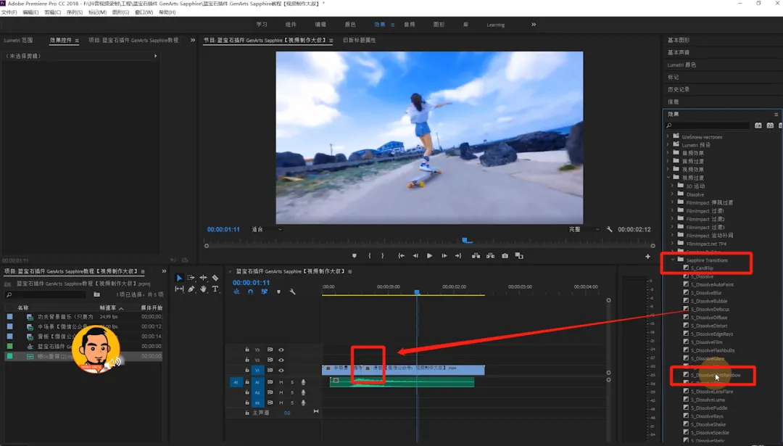Open timeline display settings wrench

point(293,292)
